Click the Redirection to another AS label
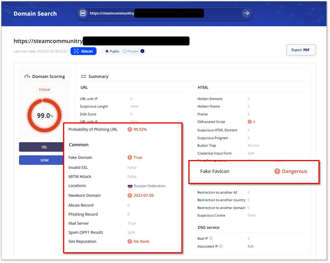The image size is (330, 263). tap(217, 192)
